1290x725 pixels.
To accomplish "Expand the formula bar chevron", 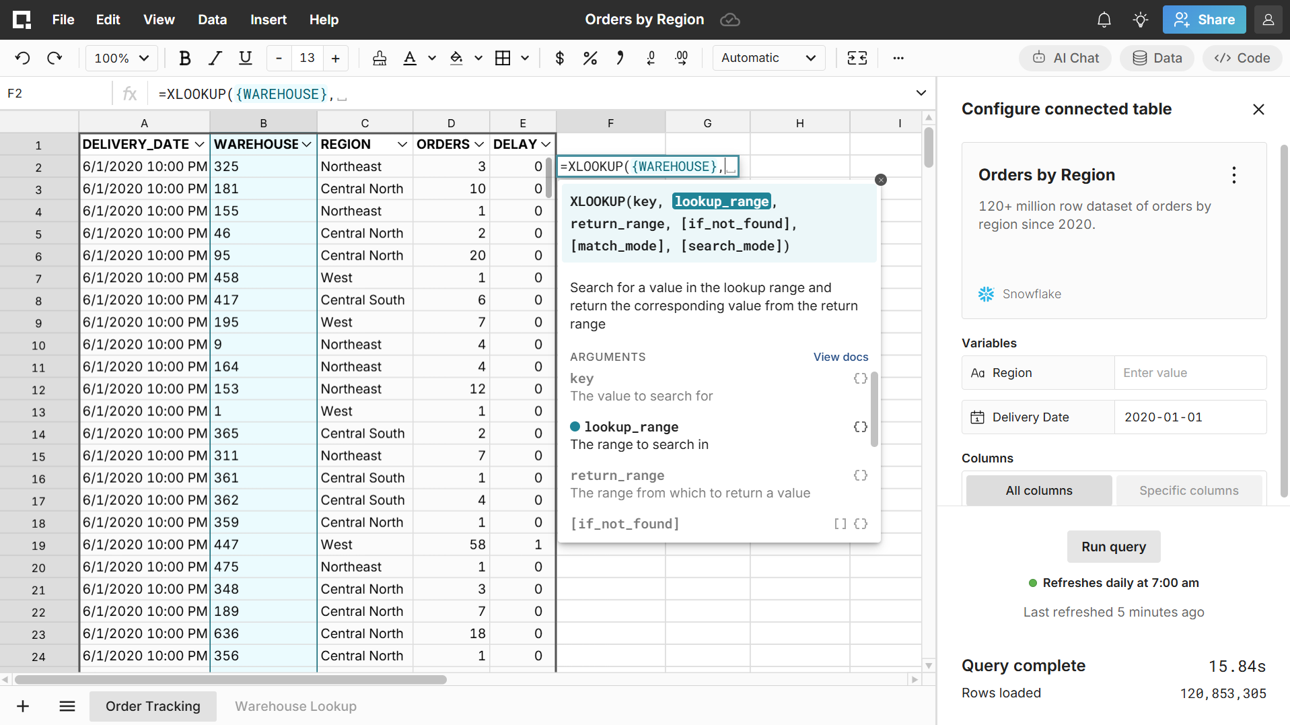I will click(921, 93).
